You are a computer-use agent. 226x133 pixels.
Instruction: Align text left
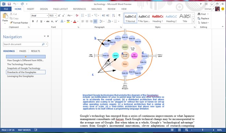click(83, 21)
